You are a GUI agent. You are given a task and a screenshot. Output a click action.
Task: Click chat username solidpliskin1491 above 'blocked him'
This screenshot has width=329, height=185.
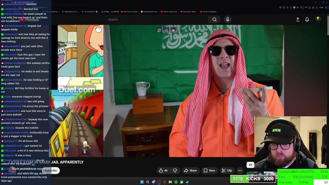tap(13, 9)
